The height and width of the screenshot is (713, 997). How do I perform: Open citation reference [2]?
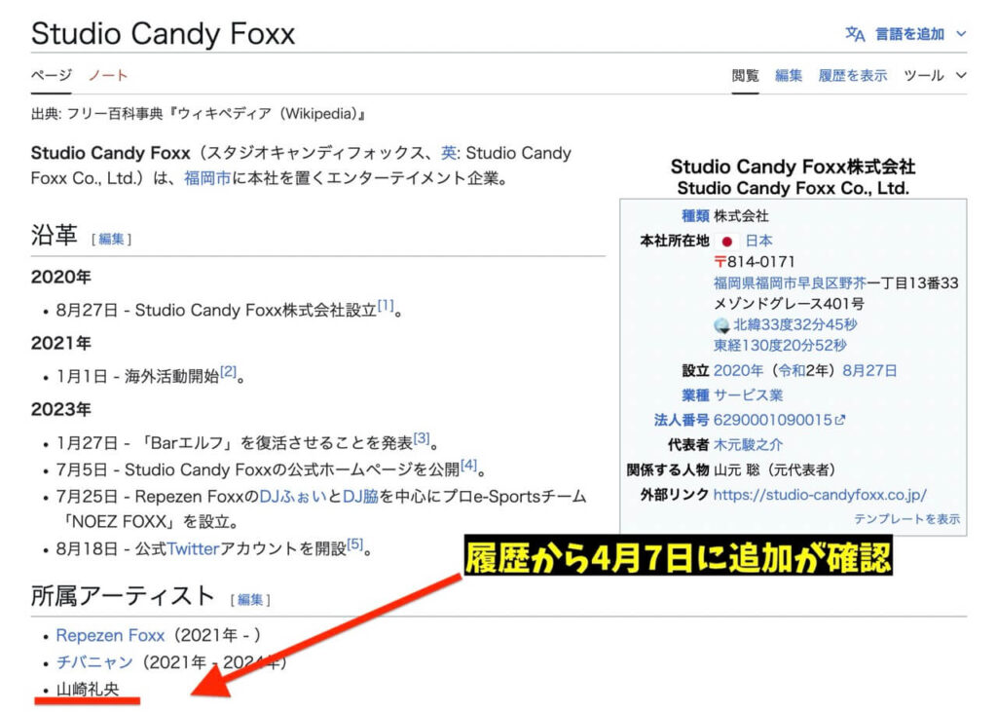coord(228,371)
